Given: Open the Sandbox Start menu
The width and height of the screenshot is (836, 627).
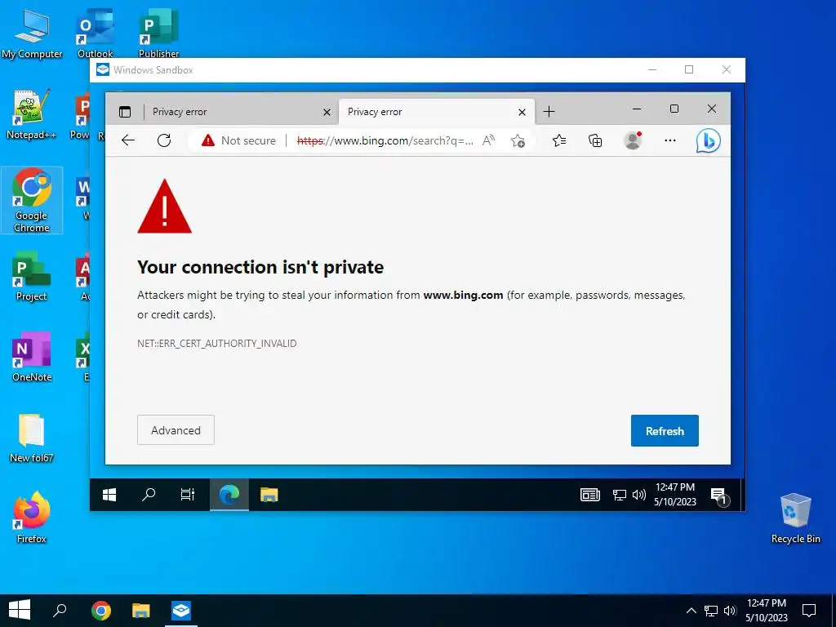Looking at the screenshot, I should pyautogui.click(x=109, y=495).
